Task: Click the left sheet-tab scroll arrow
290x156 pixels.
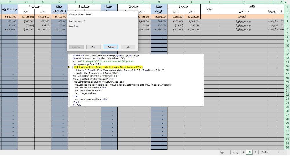Action: pos(279,152)
